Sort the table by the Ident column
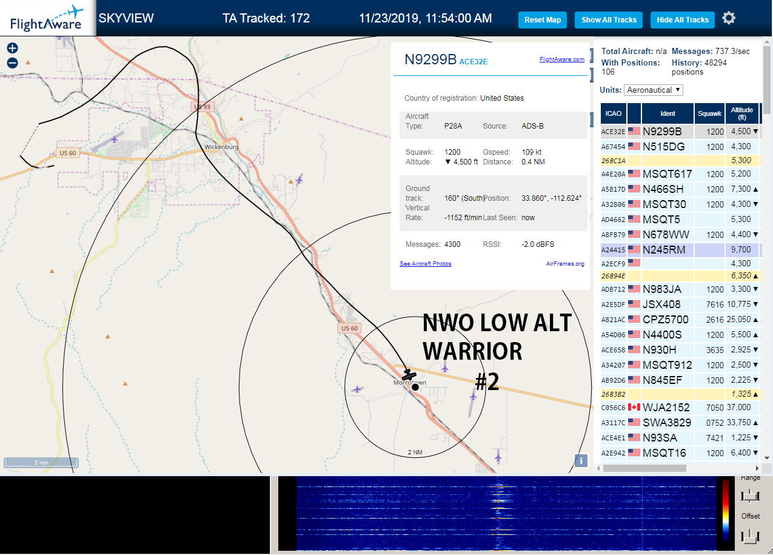Image resolution: width=773 pixels, height=555 pixels. coord(668,113)
